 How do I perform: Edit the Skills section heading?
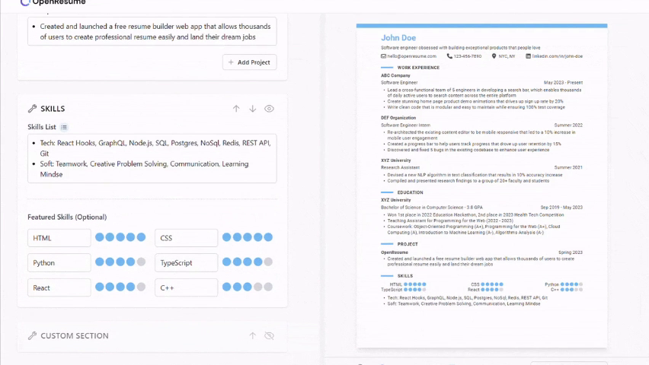[x=53, y=109]
